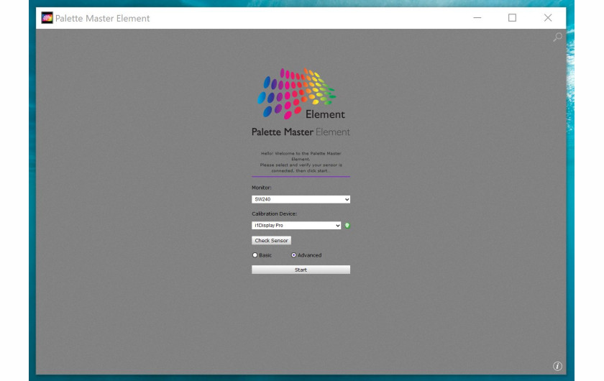Close the Palette Master Element window
The image size is (604, 381).
[548, 18]
